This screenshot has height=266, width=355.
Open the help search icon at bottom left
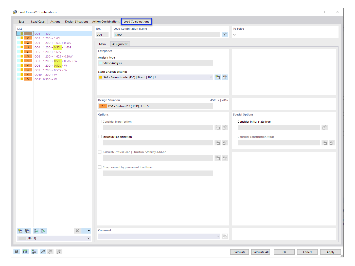(x=16, y=252)
